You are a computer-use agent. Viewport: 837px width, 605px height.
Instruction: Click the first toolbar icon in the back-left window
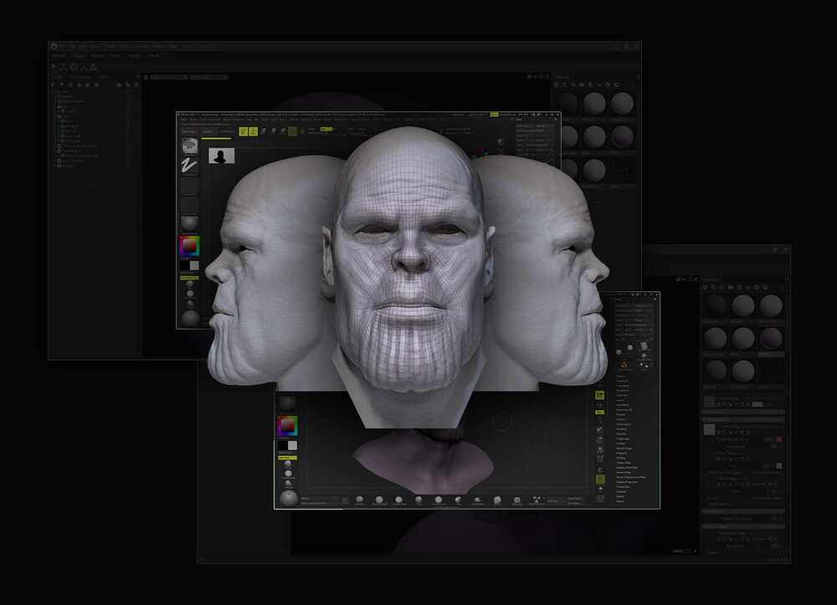point(54,67)
